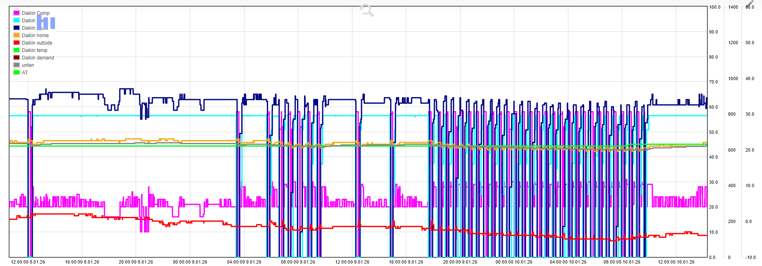Click the -10.0 y-axis tick label
Screen dimensions: 762x266
coord(750,257)
